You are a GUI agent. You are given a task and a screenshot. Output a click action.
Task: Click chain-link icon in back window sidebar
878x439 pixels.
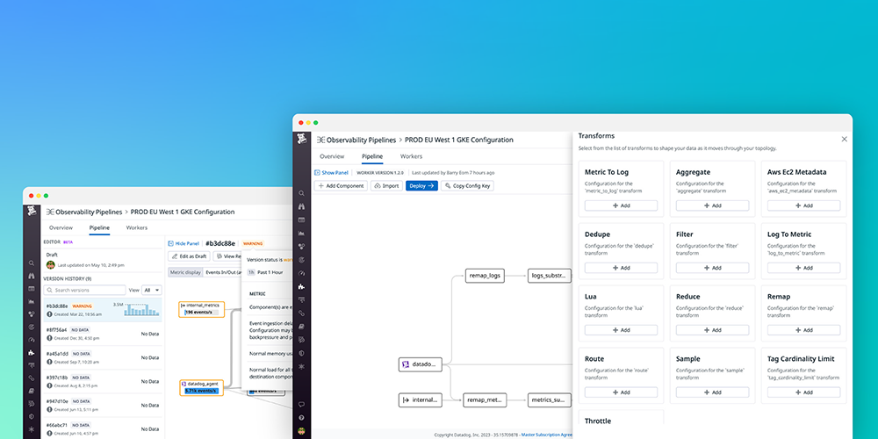point(32,378)
